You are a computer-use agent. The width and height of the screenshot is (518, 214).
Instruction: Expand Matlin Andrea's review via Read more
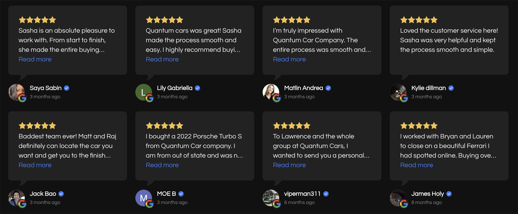point(289,59)
